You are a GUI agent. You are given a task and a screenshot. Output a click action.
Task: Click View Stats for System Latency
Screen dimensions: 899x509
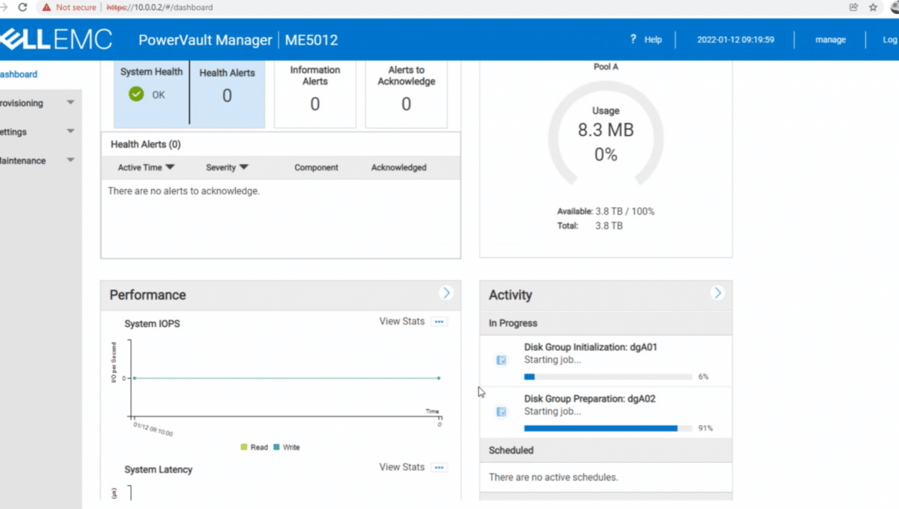402,468
